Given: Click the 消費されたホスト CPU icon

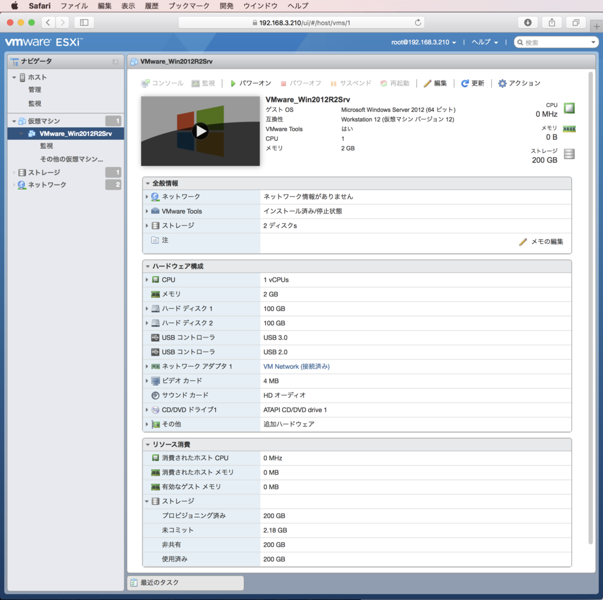Looking at the screenshot, I should tap(155, 458).
